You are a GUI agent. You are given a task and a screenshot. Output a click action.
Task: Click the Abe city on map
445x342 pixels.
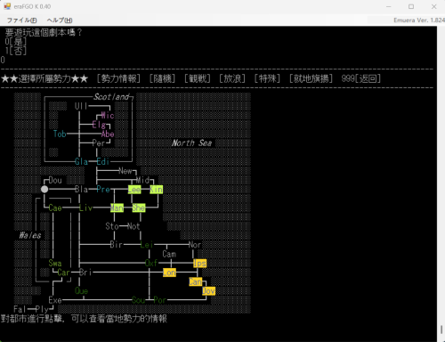click(108, 134)
